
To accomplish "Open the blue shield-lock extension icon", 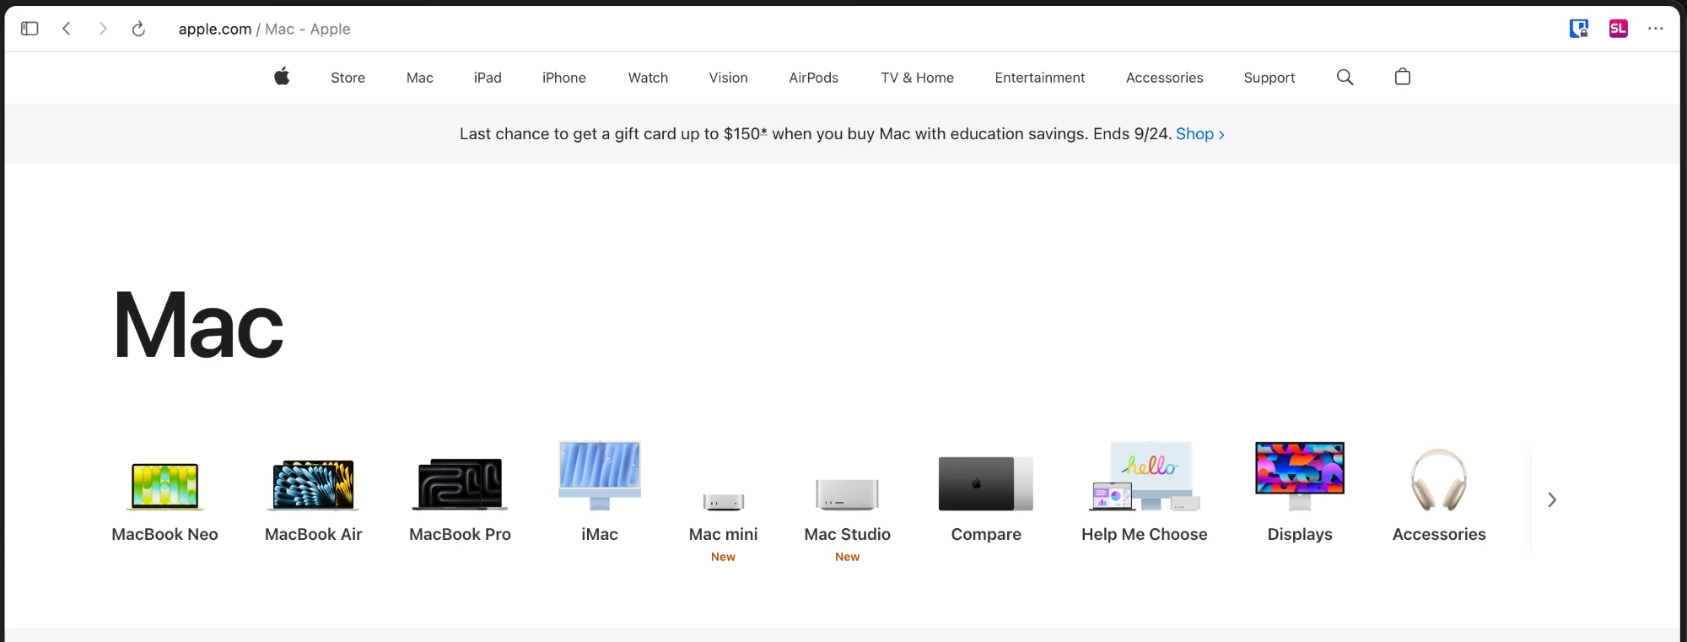I will click(1579, 29).
